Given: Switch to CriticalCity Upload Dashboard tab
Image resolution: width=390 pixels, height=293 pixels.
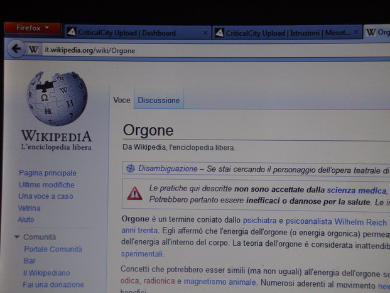Looking at the screenshot, I should click(x=138, y=33).
